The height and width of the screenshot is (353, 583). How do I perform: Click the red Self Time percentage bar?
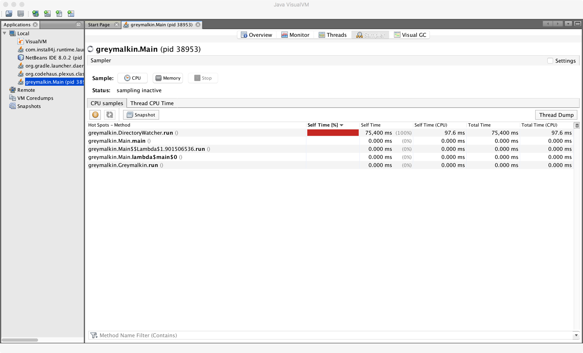[x=333, y=133]
